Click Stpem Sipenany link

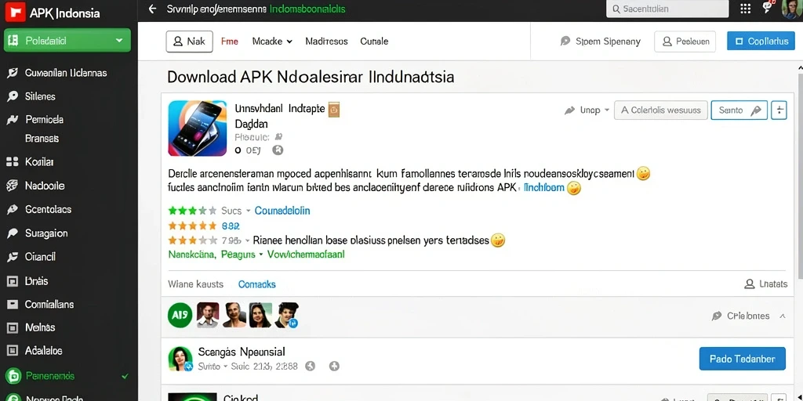[601, 42]
